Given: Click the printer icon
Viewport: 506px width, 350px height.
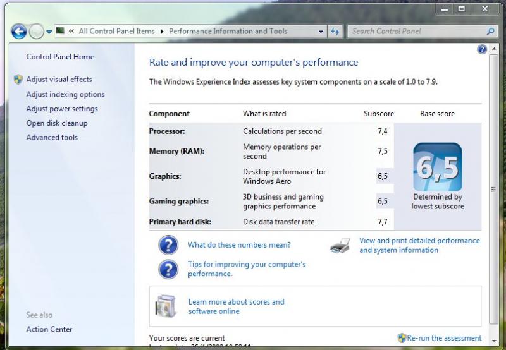Looking at the screenshot, I should pyautogui.click(x=340, y=246).
